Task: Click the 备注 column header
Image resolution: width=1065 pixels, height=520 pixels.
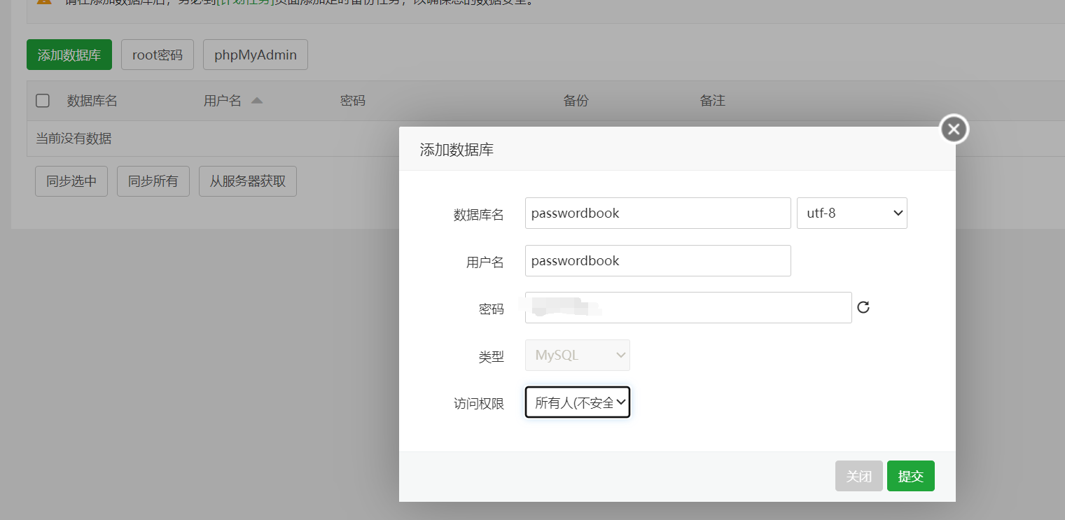Action: coord(713,101)
